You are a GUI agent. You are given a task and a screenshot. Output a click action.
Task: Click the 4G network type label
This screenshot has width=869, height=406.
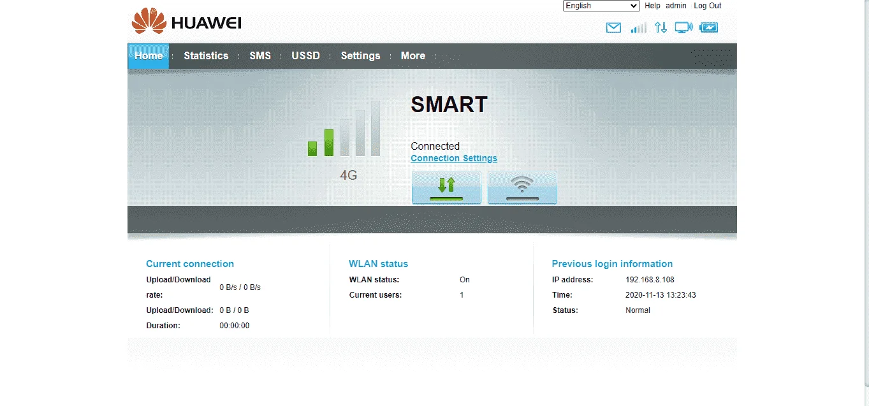coord(349,175)
